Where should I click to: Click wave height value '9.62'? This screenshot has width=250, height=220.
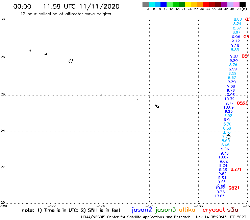(x=222, y=174)
